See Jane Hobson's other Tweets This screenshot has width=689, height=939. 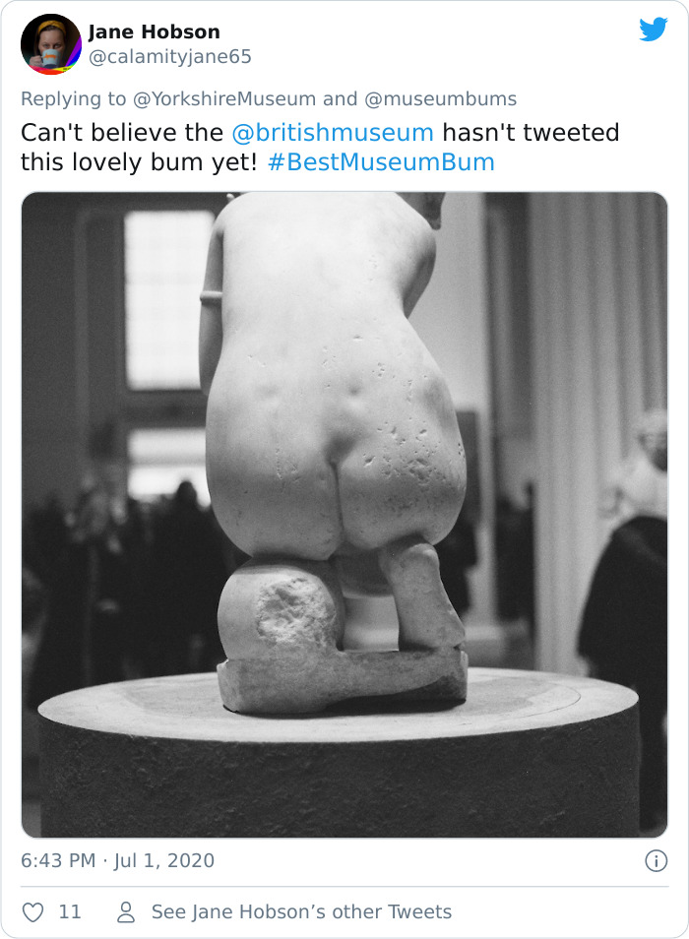(x=302, y=912)
